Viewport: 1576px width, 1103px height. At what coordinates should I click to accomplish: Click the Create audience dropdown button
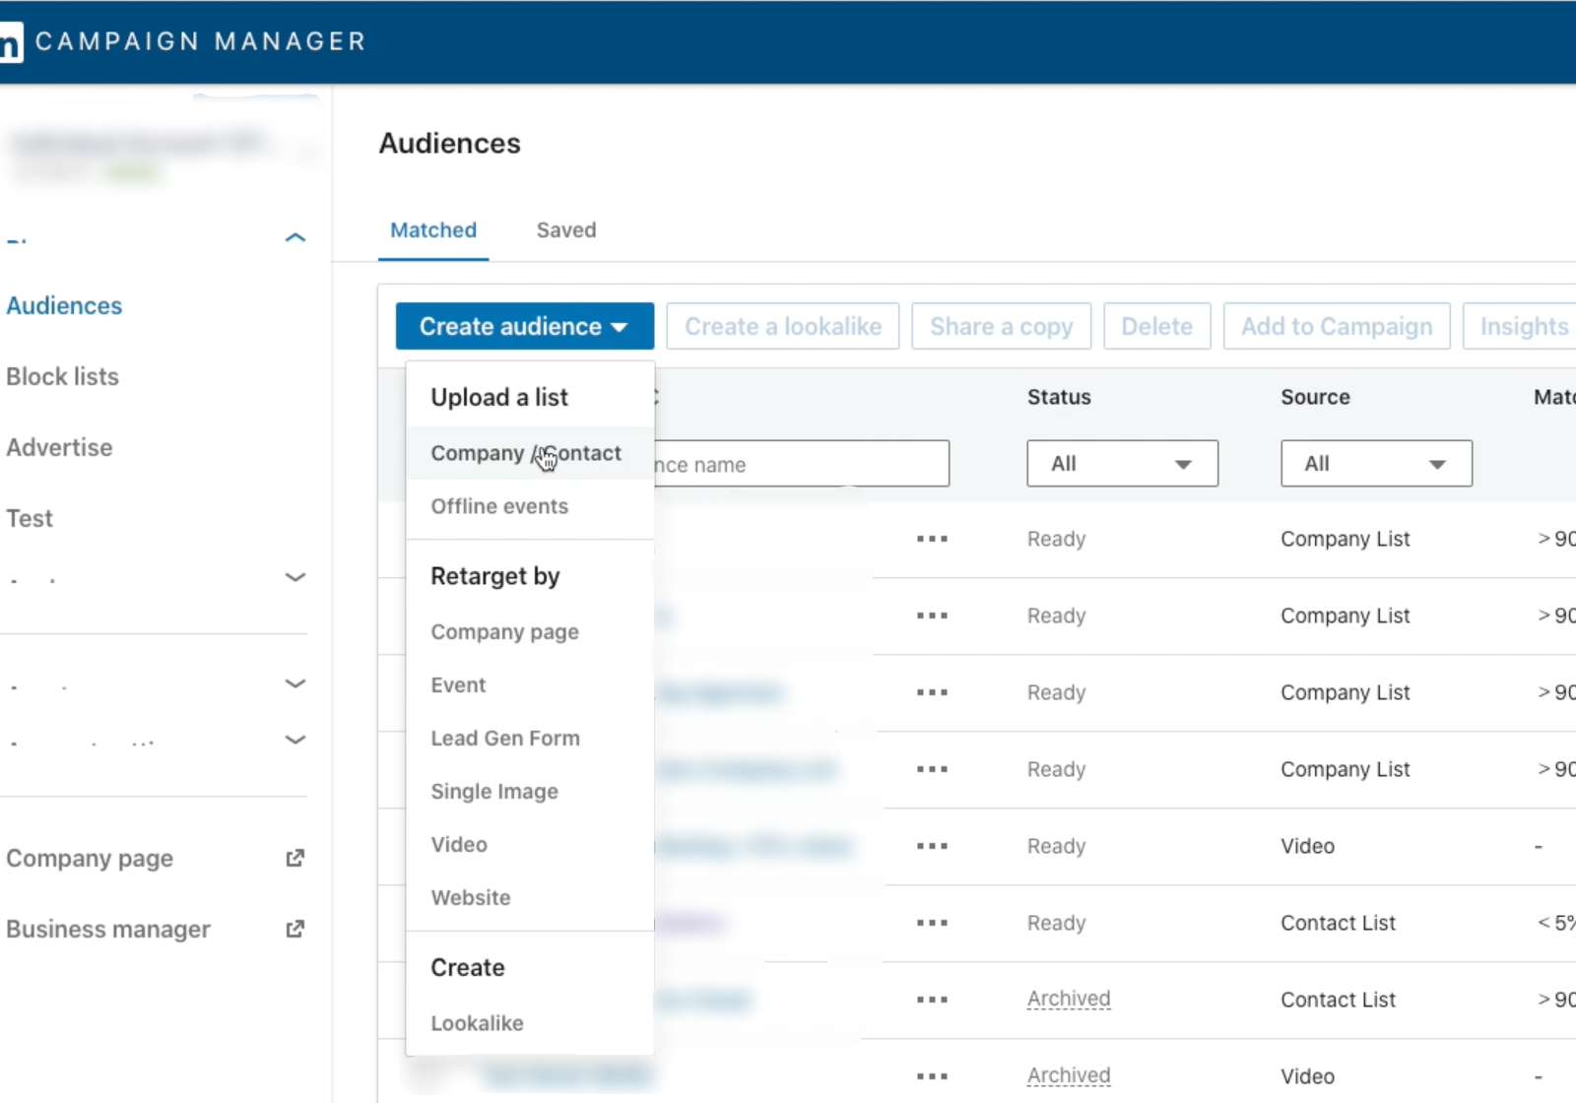click(524, 326)
